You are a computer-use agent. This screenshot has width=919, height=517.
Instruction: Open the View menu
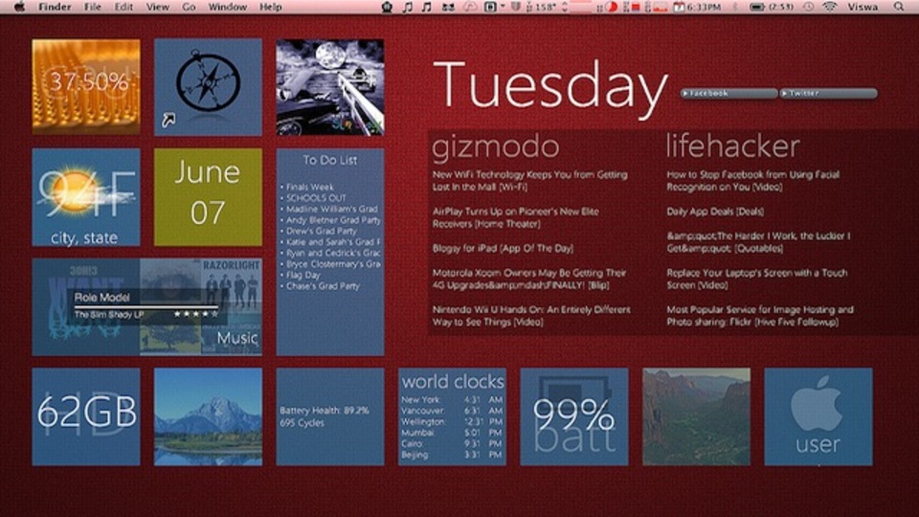point(158,7)
